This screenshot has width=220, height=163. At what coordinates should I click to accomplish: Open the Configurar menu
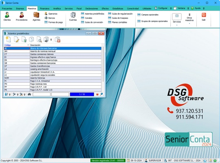[161, 8]
